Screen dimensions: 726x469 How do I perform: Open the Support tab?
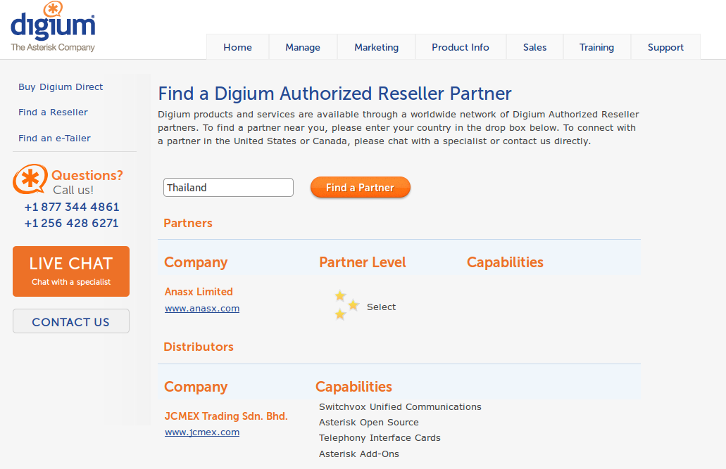pos(665,47)
